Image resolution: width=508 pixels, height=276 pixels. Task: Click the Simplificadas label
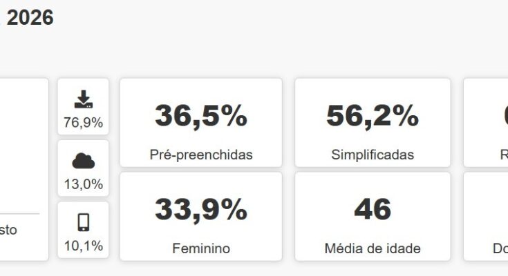373,155
